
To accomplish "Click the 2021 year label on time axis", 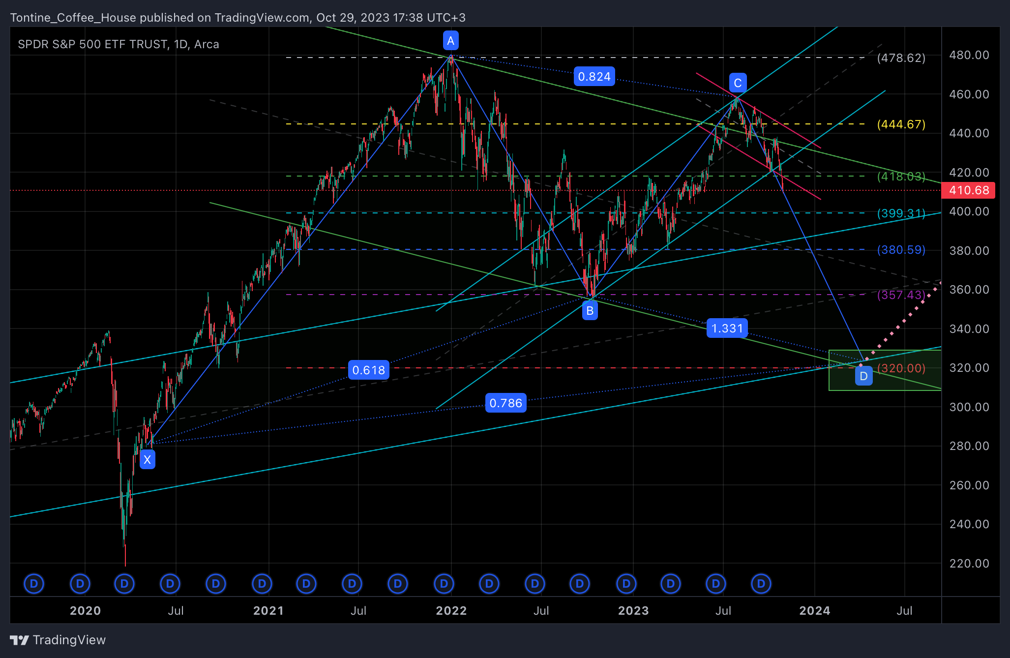I will 268,611.
